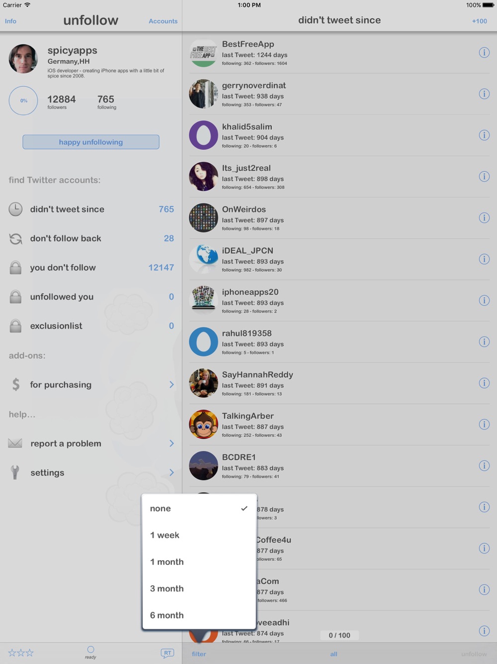Open info for the 878 days row
This screenshot has width=497, height=664.
coord(484,507)
